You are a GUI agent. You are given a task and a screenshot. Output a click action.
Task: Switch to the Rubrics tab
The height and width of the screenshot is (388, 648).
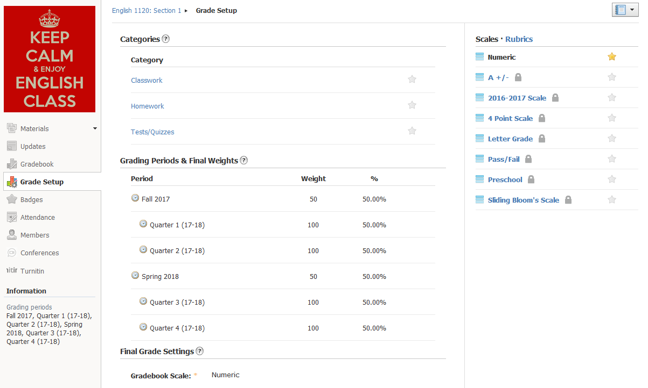[x=519, y=39]
